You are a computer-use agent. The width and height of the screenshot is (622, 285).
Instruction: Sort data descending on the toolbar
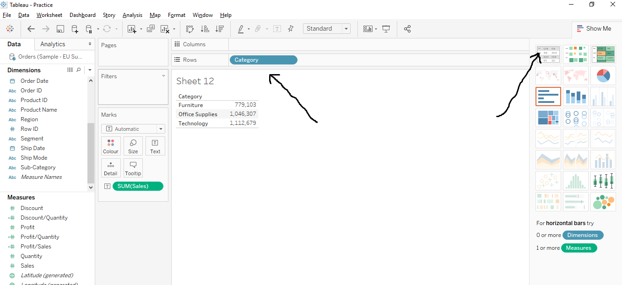[x=220, y=29]
